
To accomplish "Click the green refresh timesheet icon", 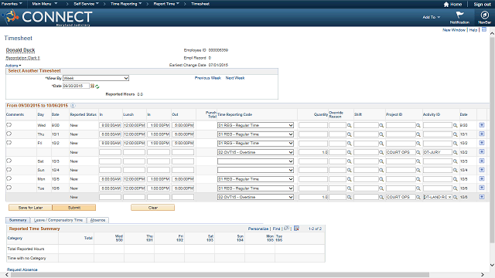I will point(97,86).
